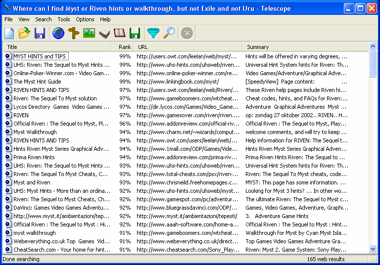Click URL http://www.chrisneild.freehomepages.c...

click(187, 182)
